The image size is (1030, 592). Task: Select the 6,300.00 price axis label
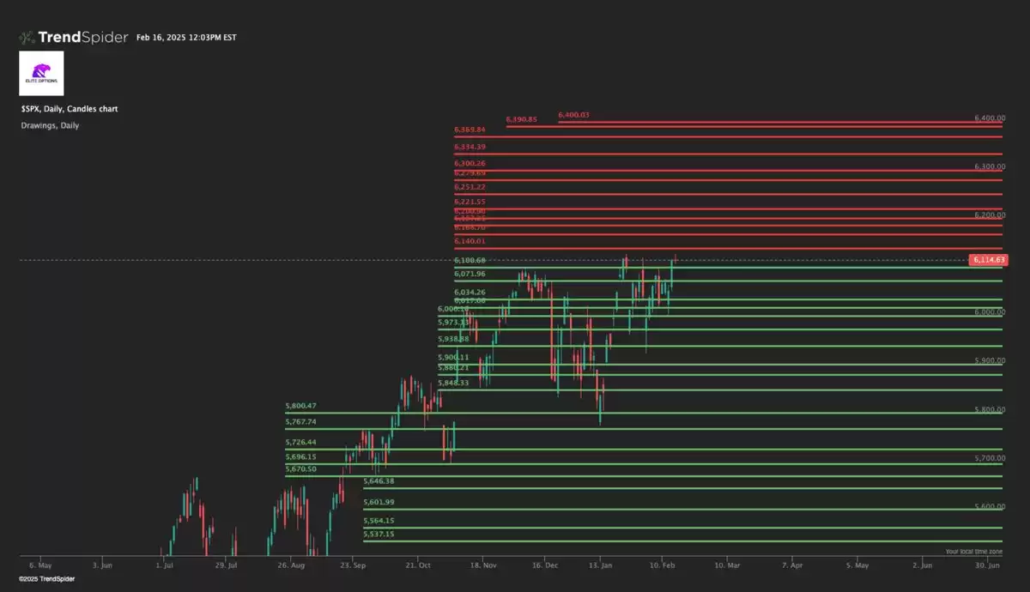pyautogui.click(x=990, y=166)
